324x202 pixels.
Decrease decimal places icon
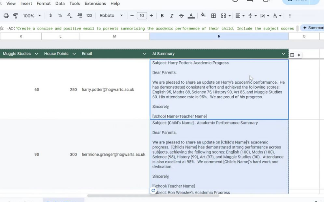70,15
